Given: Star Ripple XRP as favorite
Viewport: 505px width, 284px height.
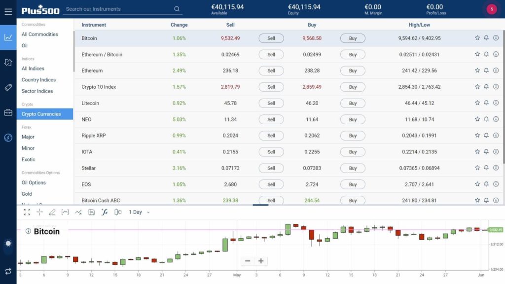Looking at the screenshot, I should 477,136.
